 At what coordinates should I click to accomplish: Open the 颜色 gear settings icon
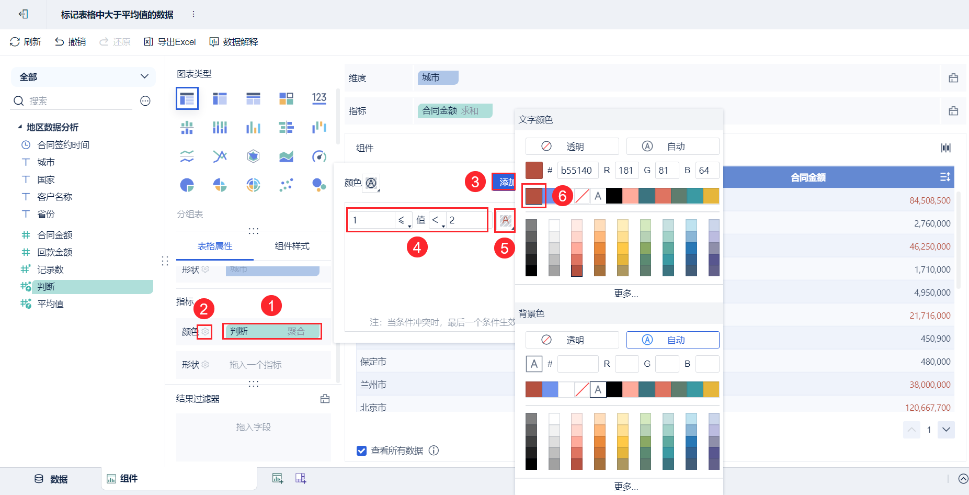[205, 332]
